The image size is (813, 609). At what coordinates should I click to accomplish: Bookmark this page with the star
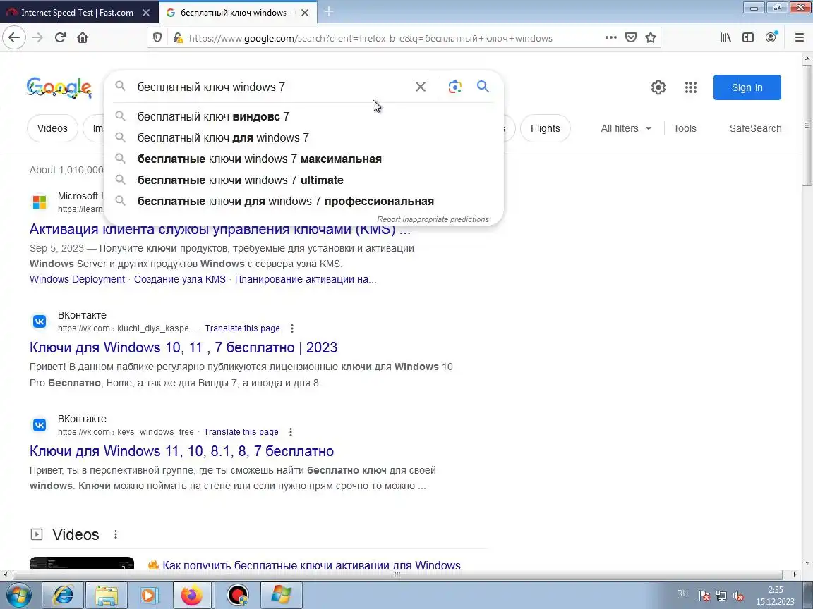(x=651, y=38)
